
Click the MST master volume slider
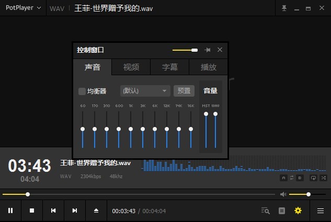(x=206, y=130)
